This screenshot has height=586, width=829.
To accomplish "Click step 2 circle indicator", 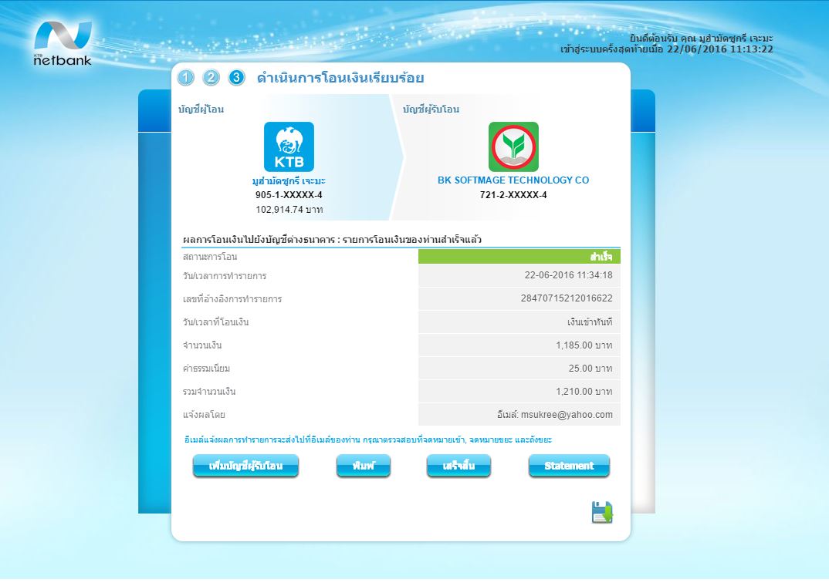I will pyautogui.click(x=211, y=78).
